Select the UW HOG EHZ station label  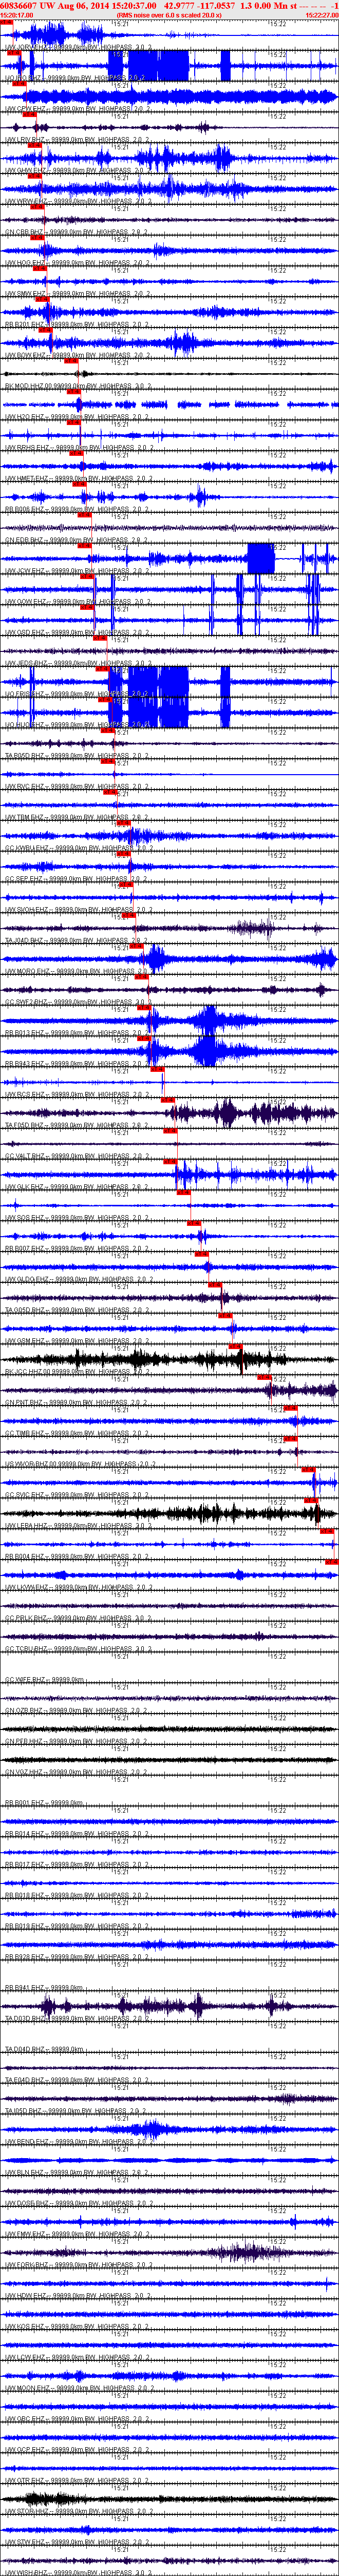(78, 263)
